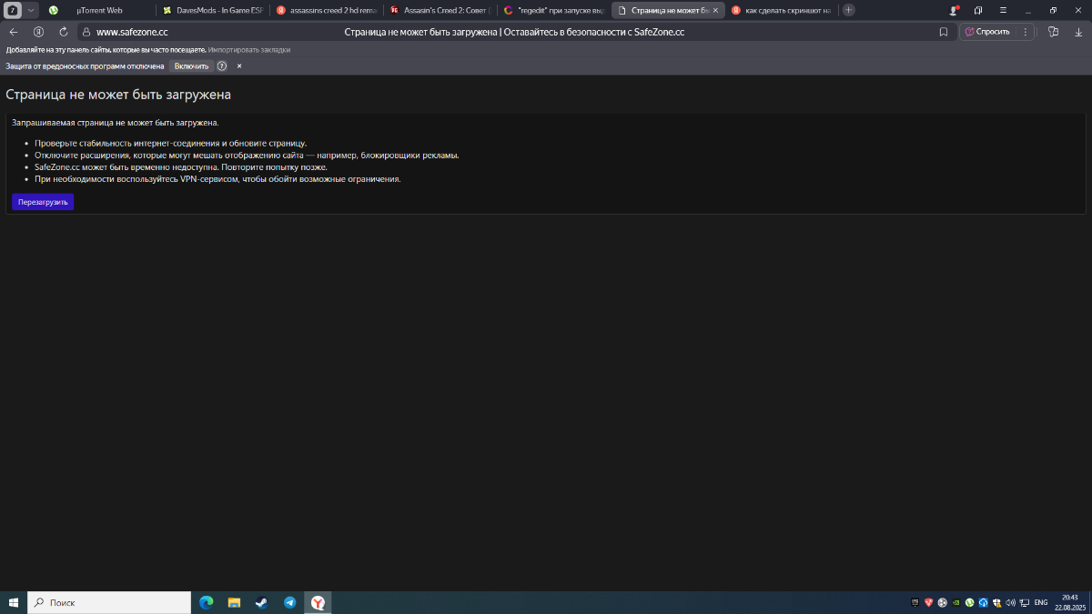Go back using the back arrow

coord(13,31)
